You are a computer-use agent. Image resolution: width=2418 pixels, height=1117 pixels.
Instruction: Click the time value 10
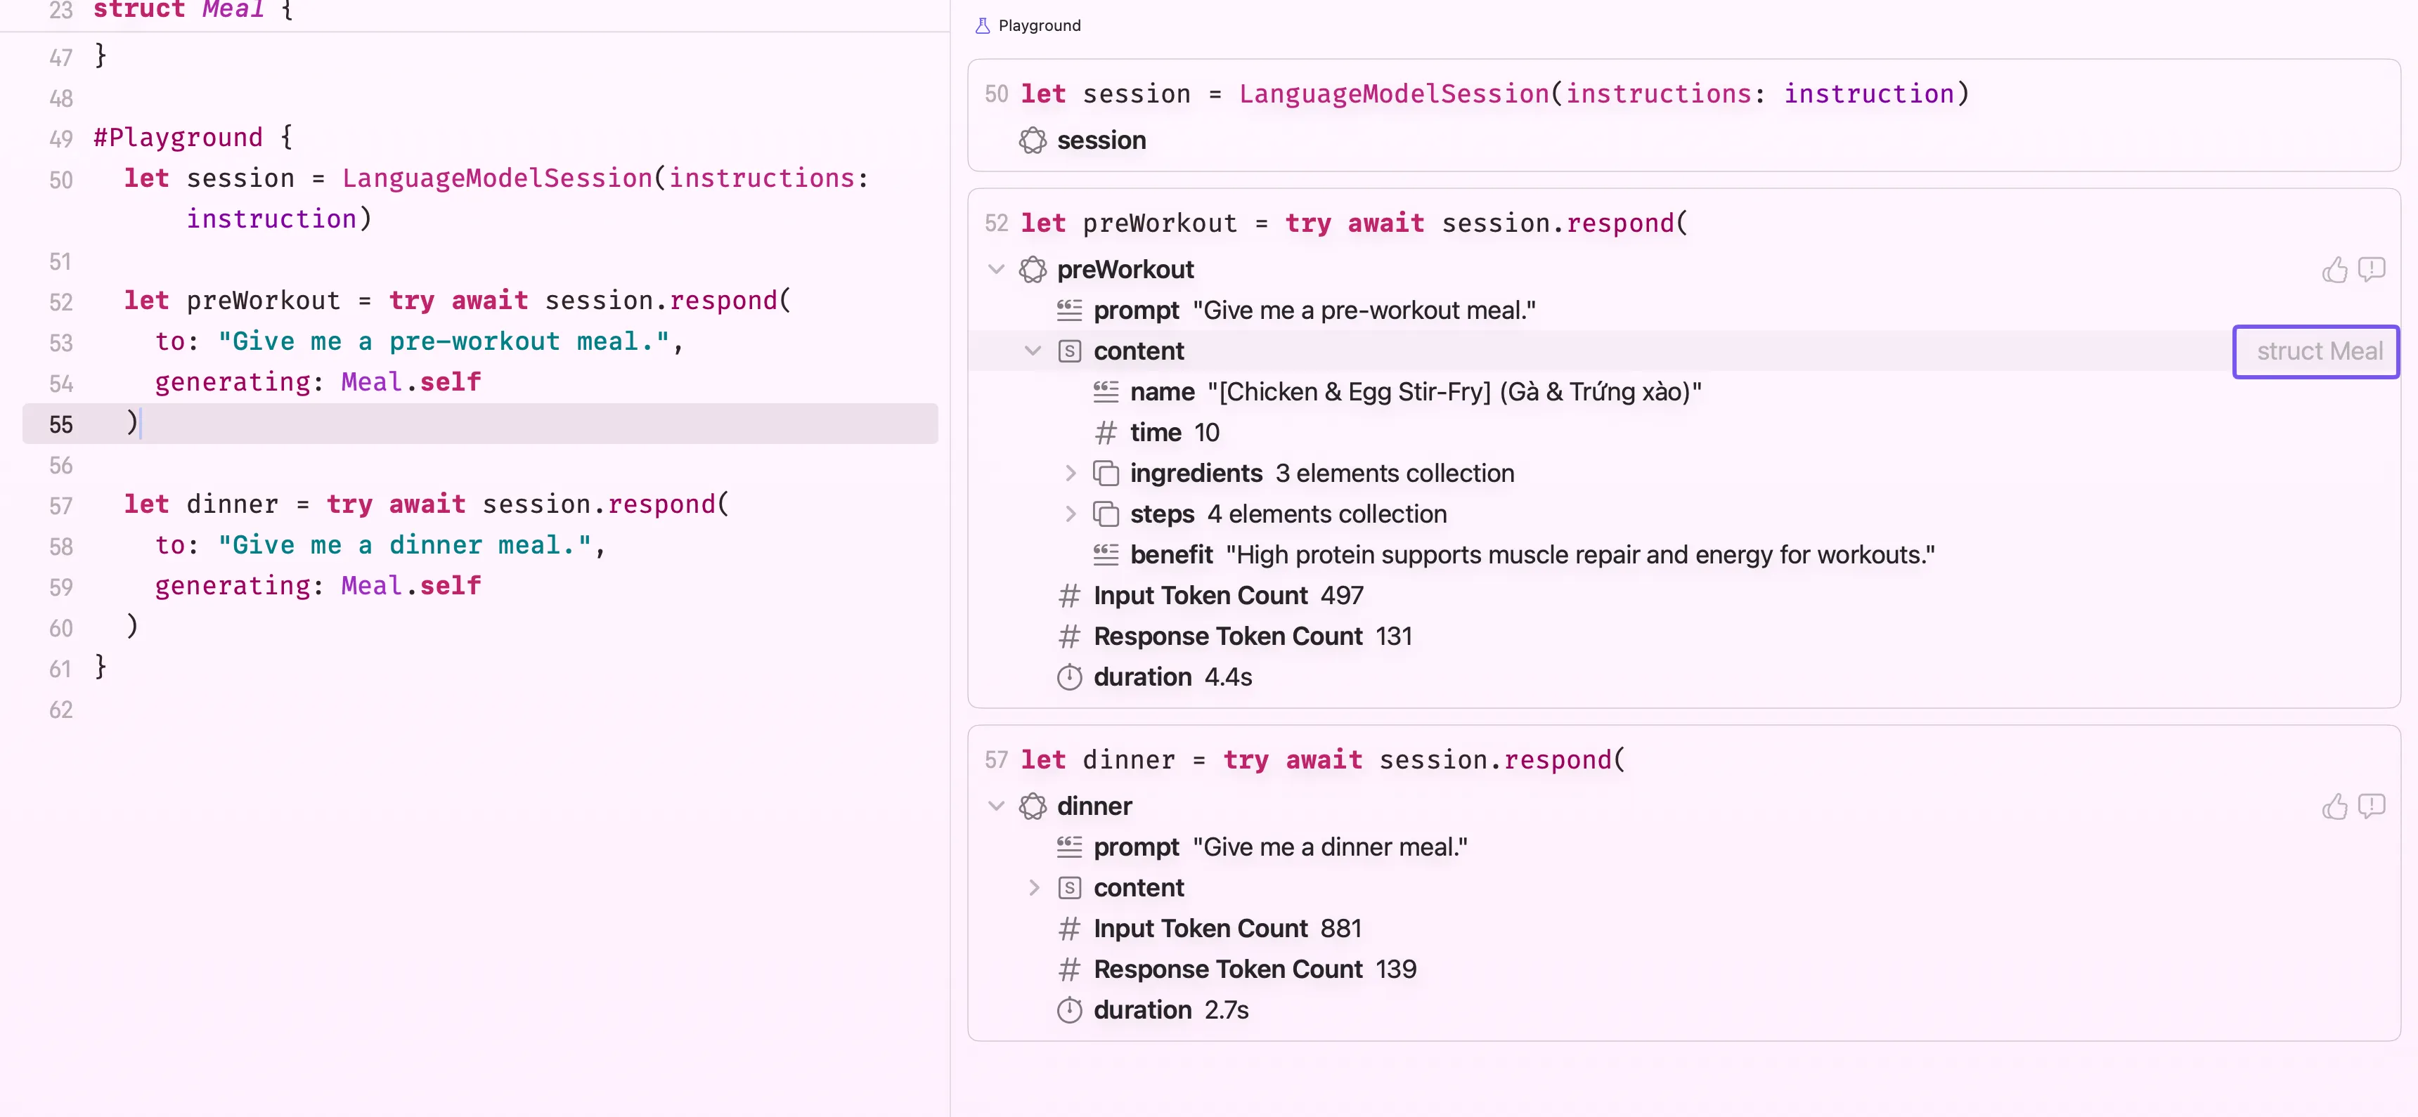tap(1206, 432)
